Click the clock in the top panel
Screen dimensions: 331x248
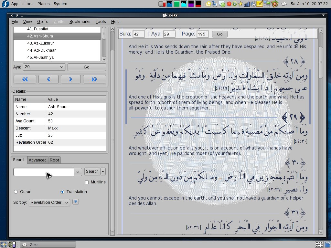click(309, 4)
